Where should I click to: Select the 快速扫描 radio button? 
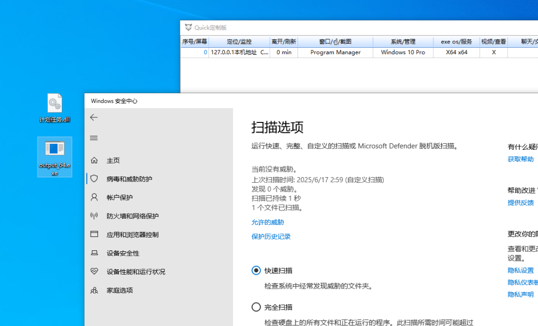point(256,270)
